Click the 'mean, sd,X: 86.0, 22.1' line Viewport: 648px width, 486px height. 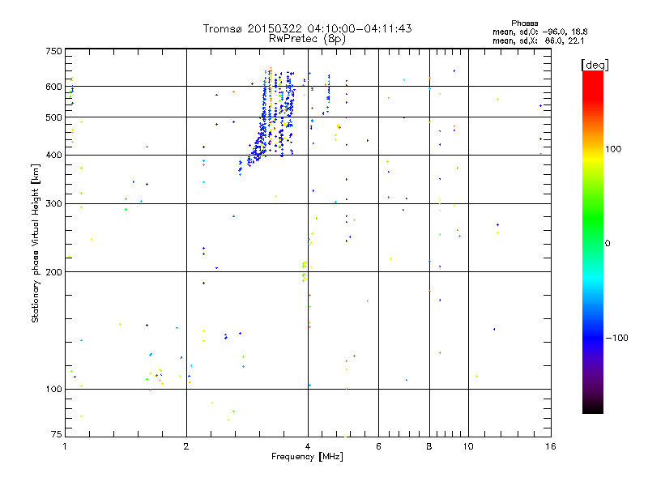click(538, 41)
